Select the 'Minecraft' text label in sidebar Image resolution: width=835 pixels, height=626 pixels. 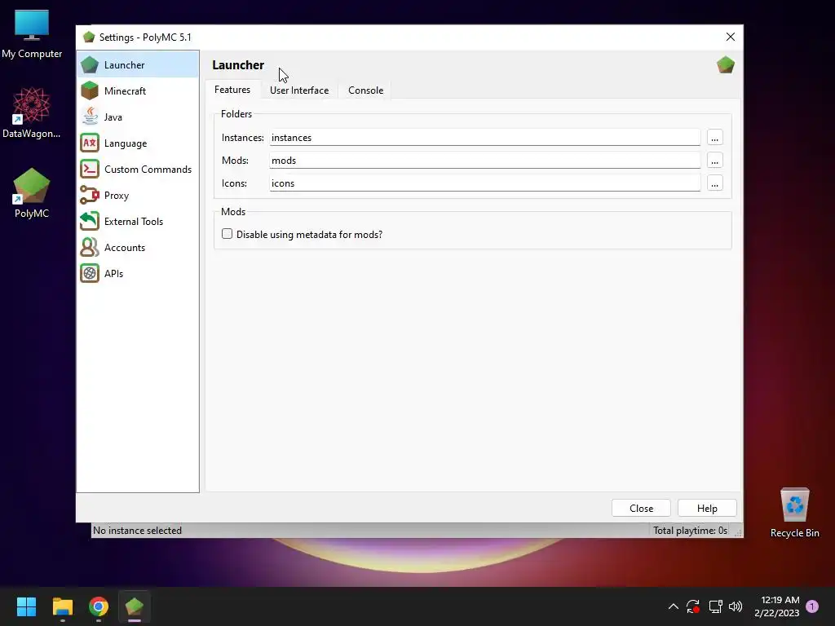(x=125, y=91)
